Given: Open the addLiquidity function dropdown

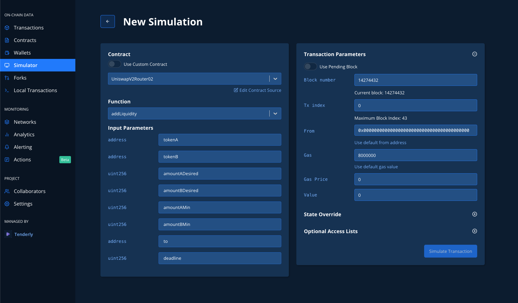Looking at the screenshot, I should [195, 113].
